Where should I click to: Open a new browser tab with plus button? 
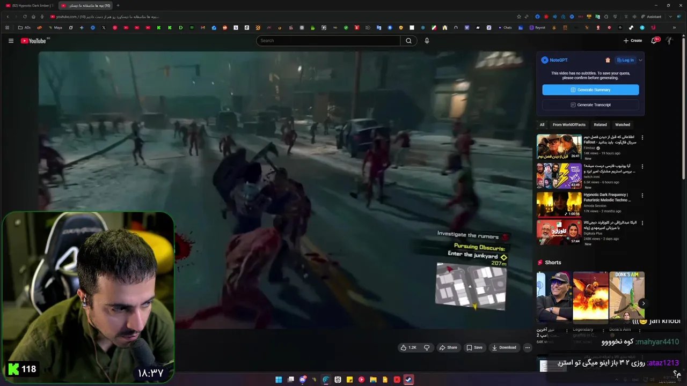(118, 5)
